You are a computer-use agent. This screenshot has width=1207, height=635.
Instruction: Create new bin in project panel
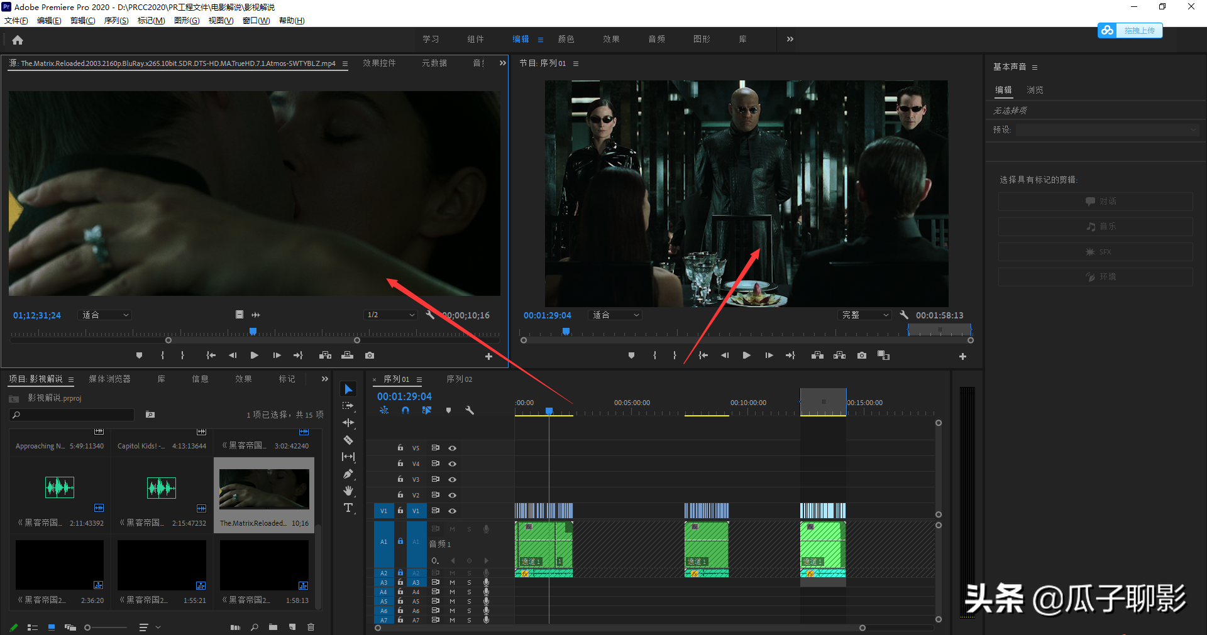point(273,627)
